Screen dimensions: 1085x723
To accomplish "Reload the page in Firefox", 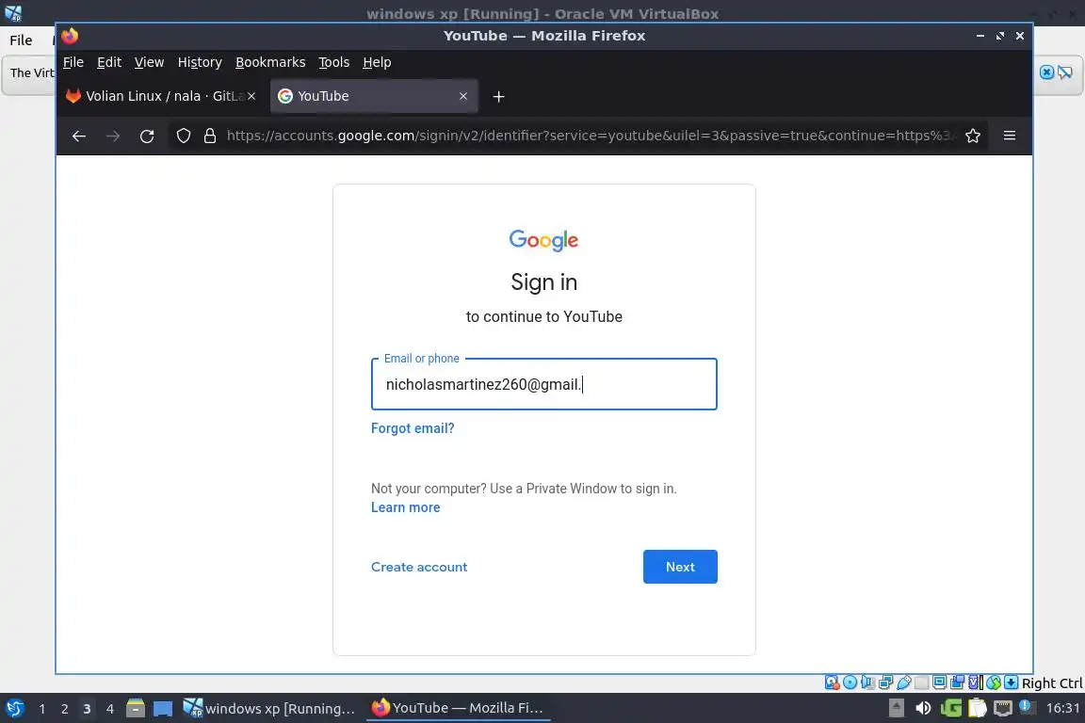I will 147,137.
